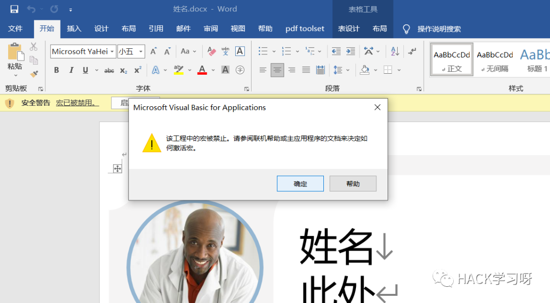Image resolution: width=550 pixels, height=303 pixels.
Task: Increase font size with the larger A icon
Action: click(153, 51)
